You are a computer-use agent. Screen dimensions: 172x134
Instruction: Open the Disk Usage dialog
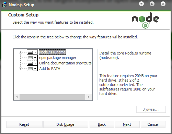click(x=66, y=124)
